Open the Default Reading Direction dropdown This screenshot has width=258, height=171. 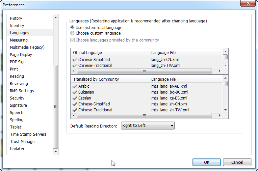148,126
